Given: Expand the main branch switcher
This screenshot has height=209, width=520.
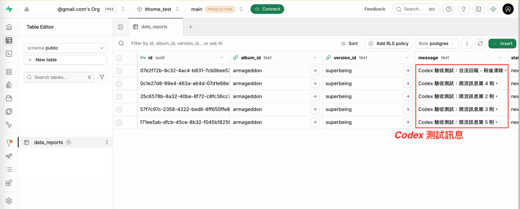Looking at the screenshot, I should [241, 9].
